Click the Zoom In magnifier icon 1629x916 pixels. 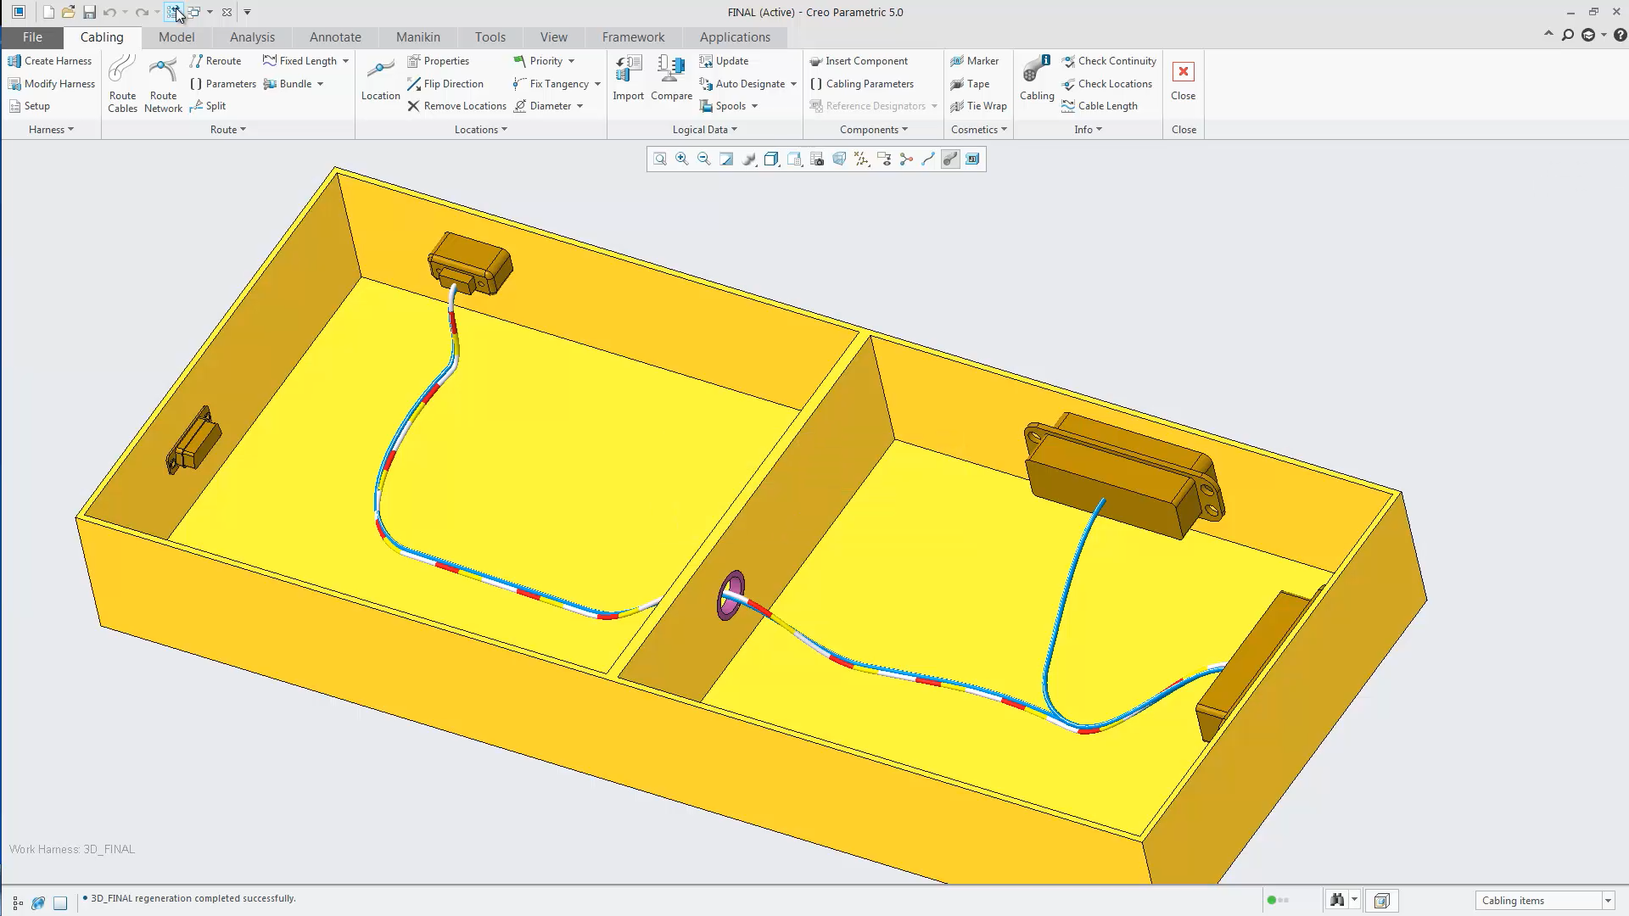pos(682,159)
